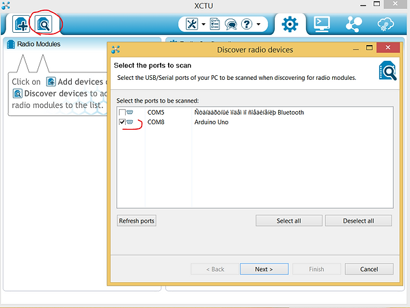Click the disabled Finish button

[316, 269]
